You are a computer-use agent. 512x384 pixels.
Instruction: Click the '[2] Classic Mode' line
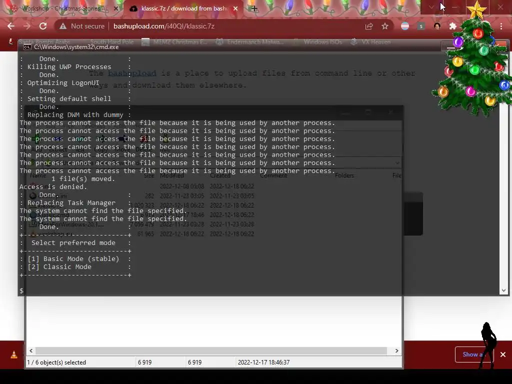pyautogui.click(x=59, y=267)
